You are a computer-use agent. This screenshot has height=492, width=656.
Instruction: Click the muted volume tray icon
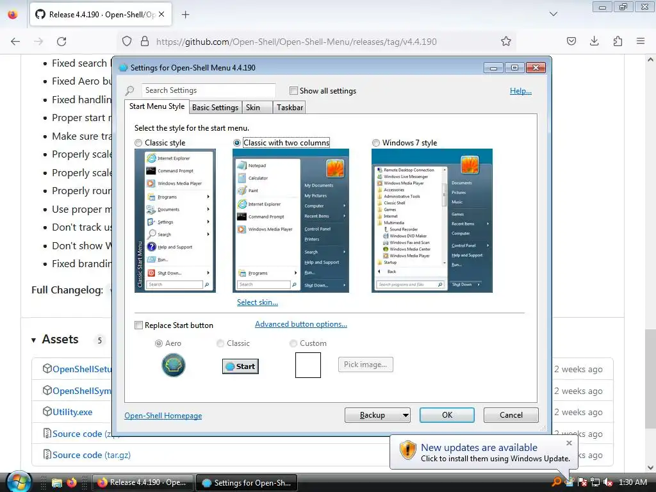(608, 482)
